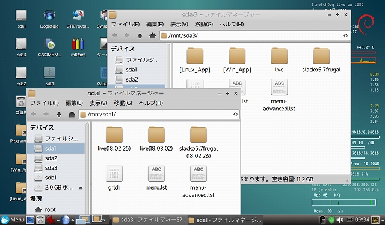Click the clipboard tray icon
The image size is (385, 225).
tap(323, 220)
